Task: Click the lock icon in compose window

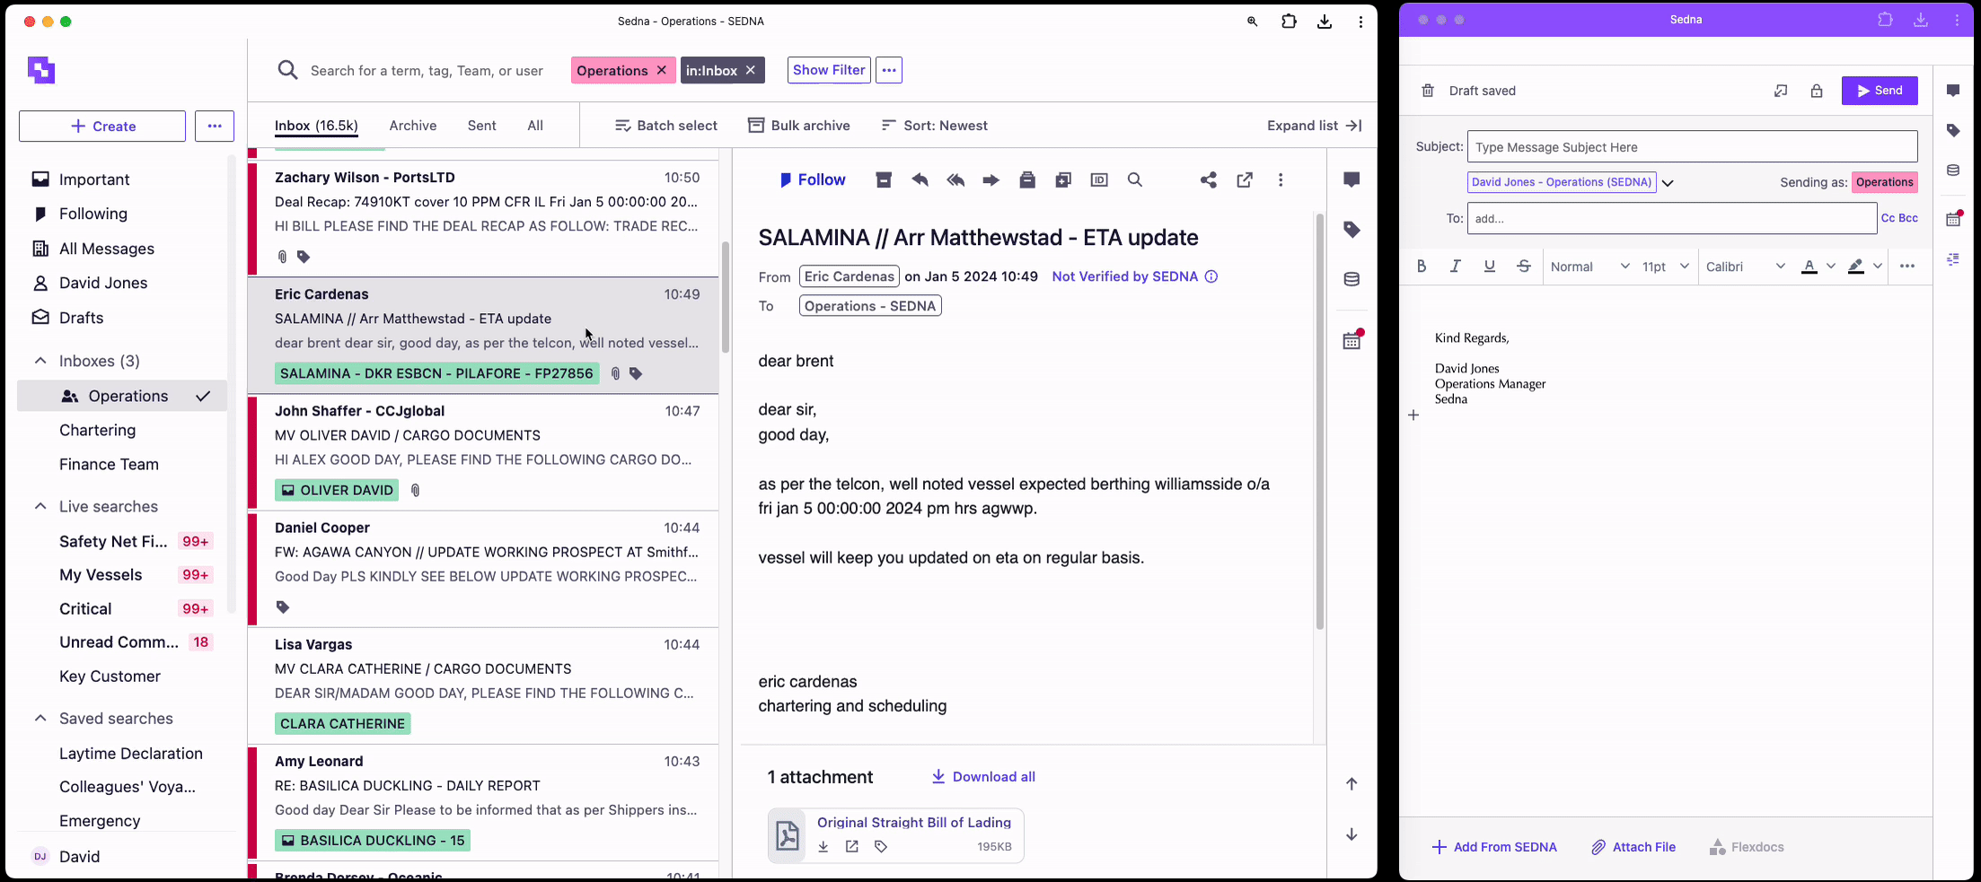Action: pyautogui.click(x=1817, y=91)
